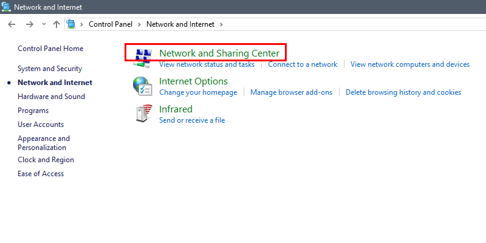Open View network status and tasks
The height and width of the screenshot is (243, 486).
coord(207,64)
